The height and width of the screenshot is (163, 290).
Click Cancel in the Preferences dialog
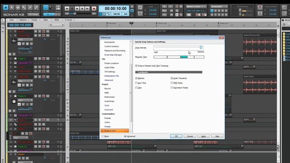click(190, 136)
